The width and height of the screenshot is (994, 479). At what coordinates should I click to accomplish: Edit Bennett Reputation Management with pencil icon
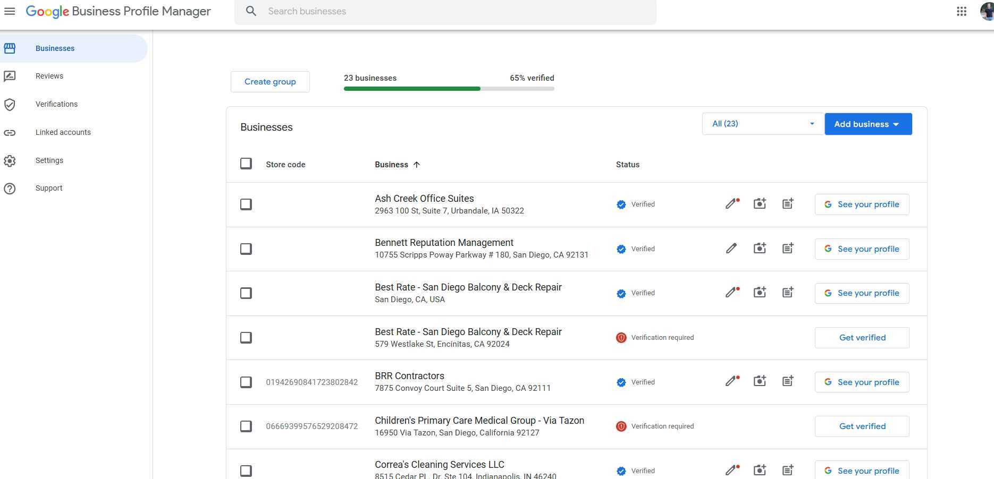731,249
